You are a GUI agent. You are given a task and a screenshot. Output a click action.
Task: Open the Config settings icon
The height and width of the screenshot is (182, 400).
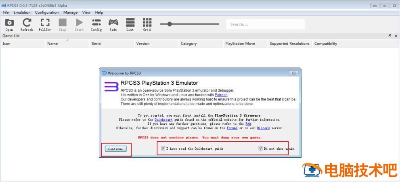click(96, 25)
